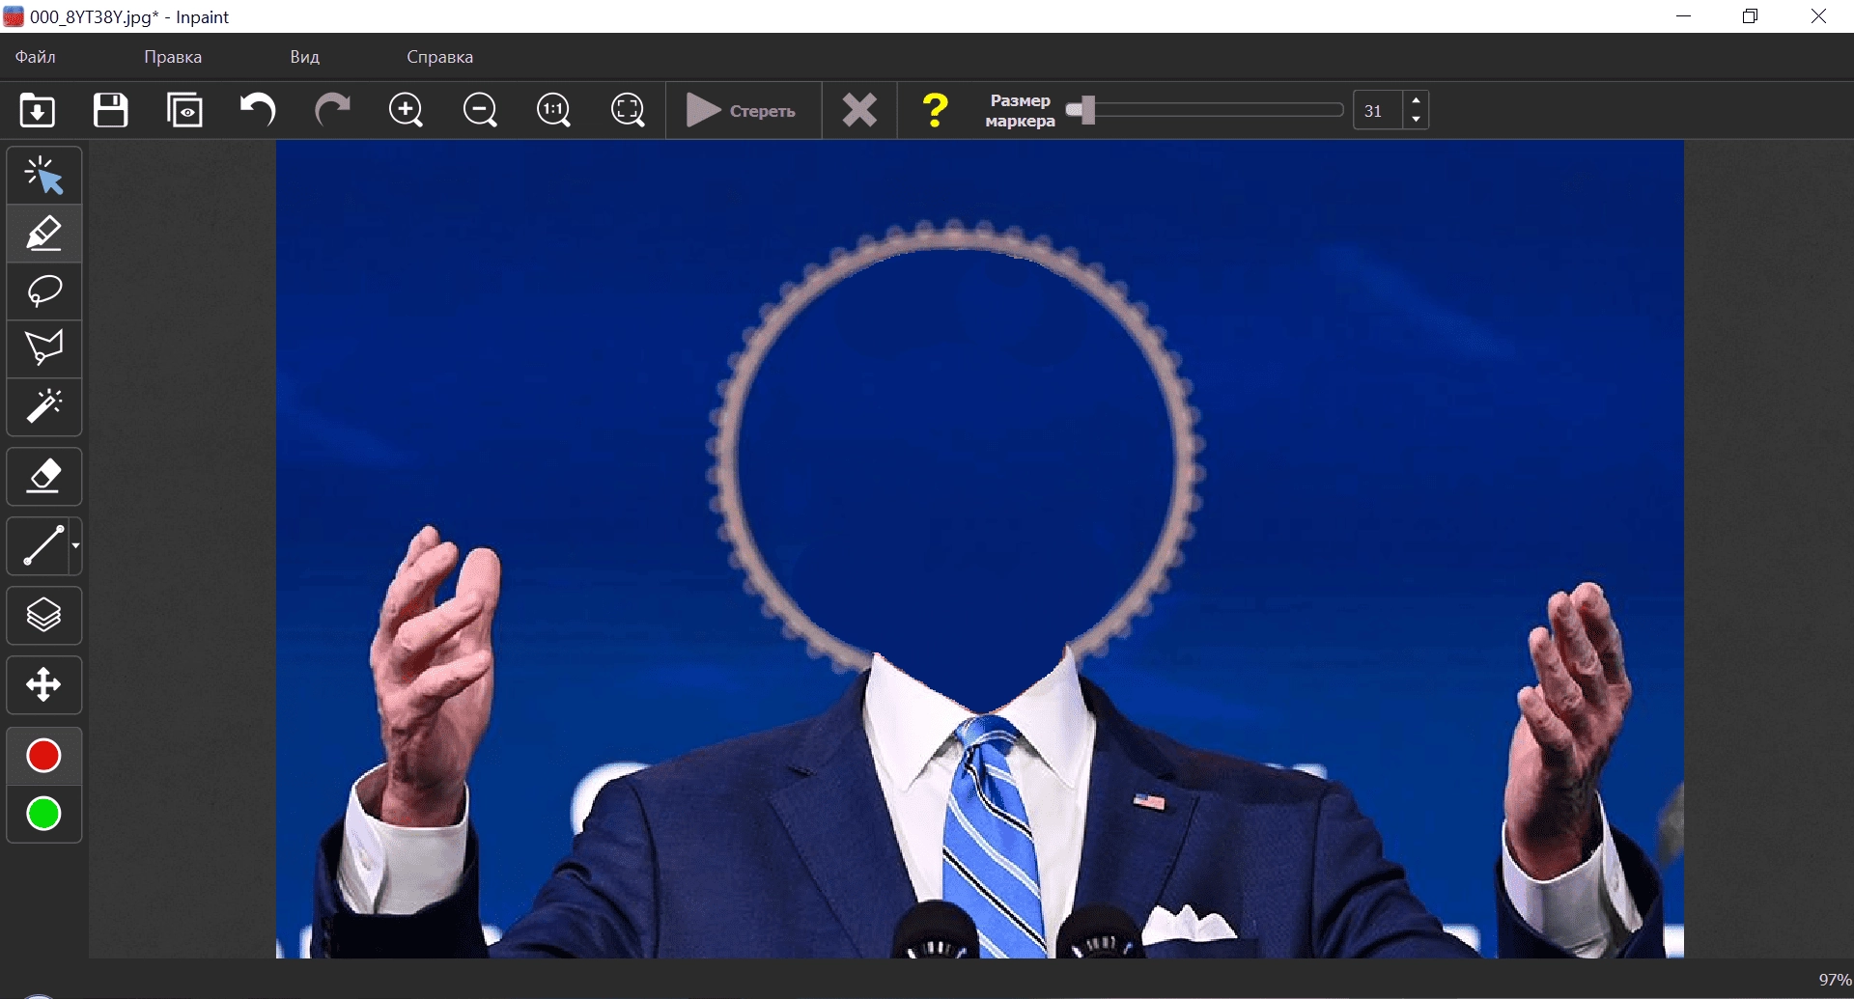Click the 97% zoom level indicator

point(1834,980)
